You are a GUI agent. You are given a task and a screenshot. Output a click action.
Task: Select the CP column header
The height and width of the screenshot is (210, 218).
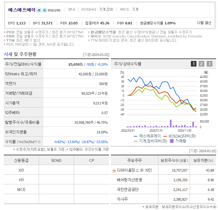92,161
